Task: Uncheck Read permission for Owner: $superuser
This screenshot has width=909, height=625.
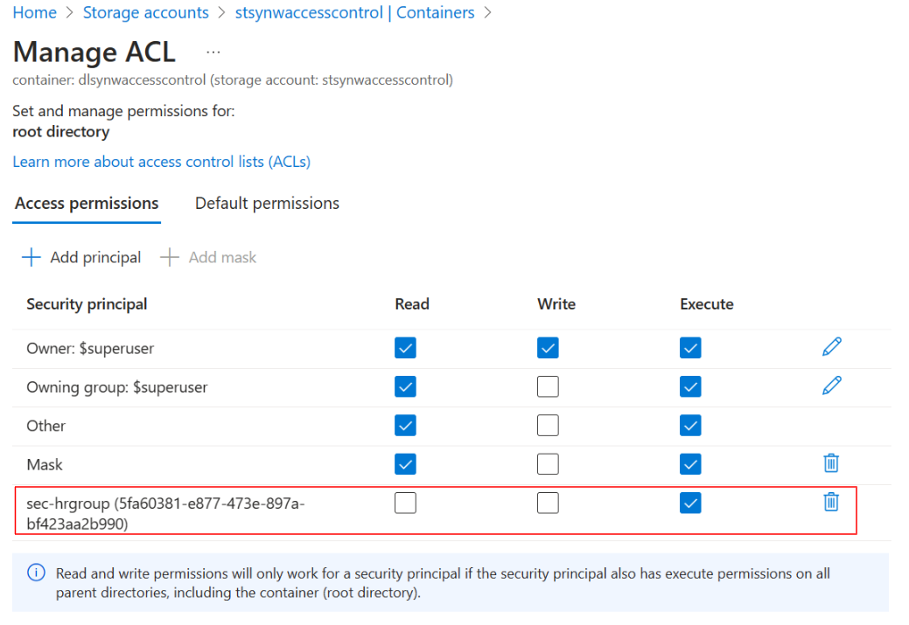Action: [x=405, y=347]
